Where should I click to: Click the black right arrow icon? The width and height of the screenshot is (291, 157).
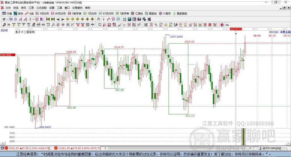[63, 19]
